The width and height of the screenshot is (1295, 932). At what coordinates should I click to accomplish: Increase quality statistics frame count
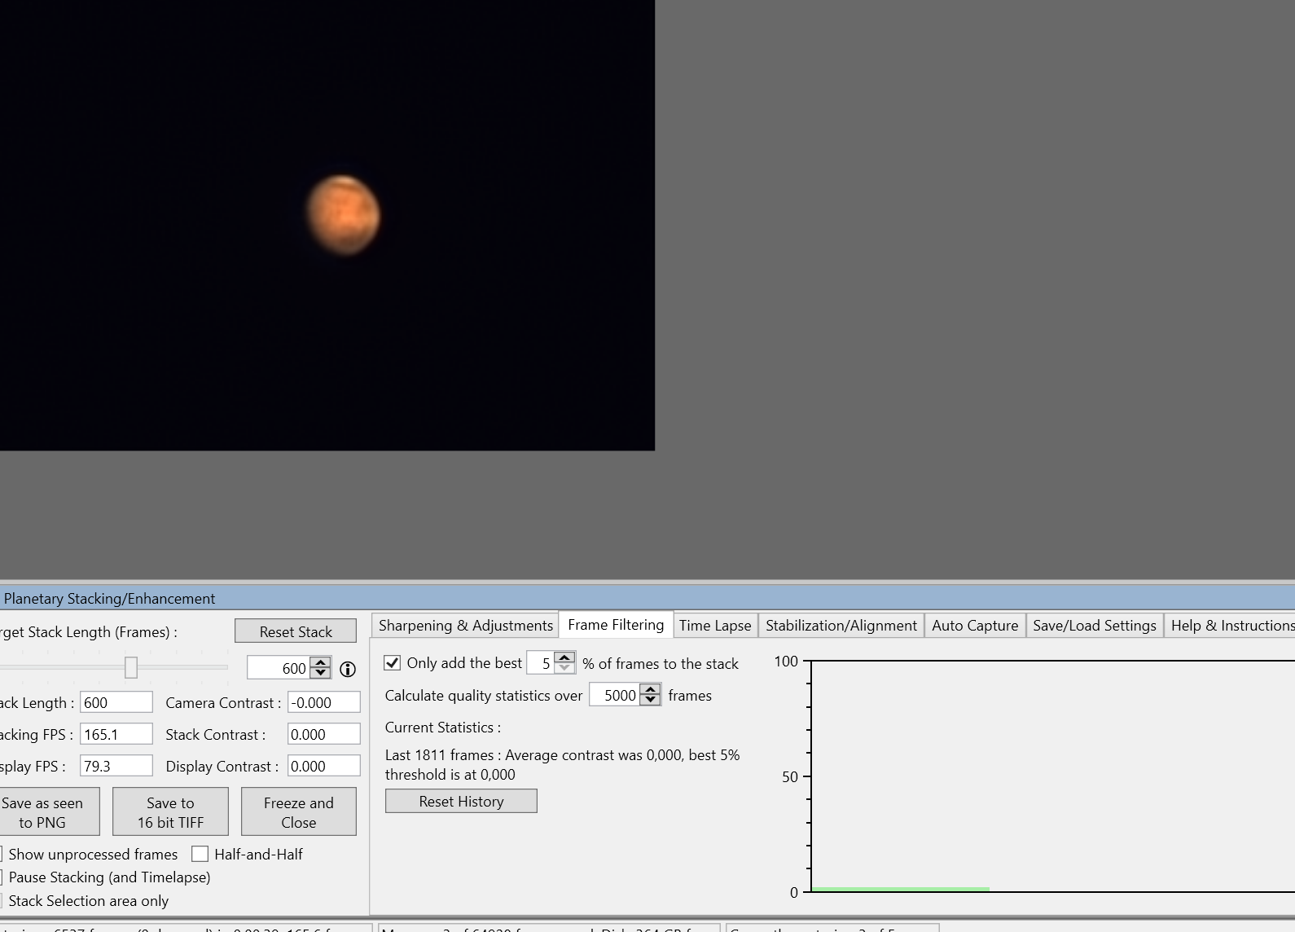650,689
